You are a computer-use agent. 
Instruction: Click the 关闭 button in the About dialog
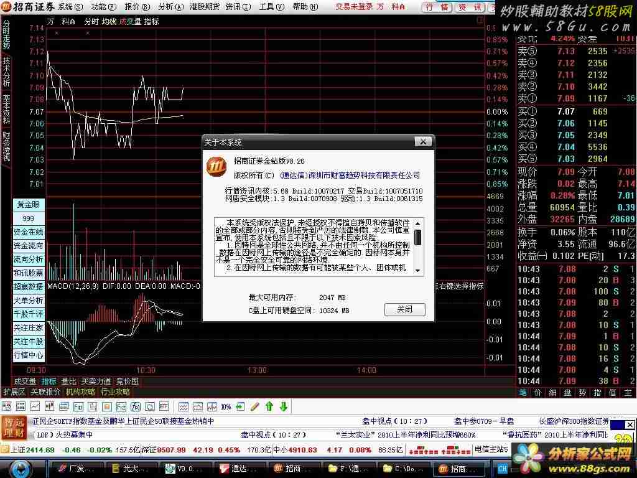(404, 309)
